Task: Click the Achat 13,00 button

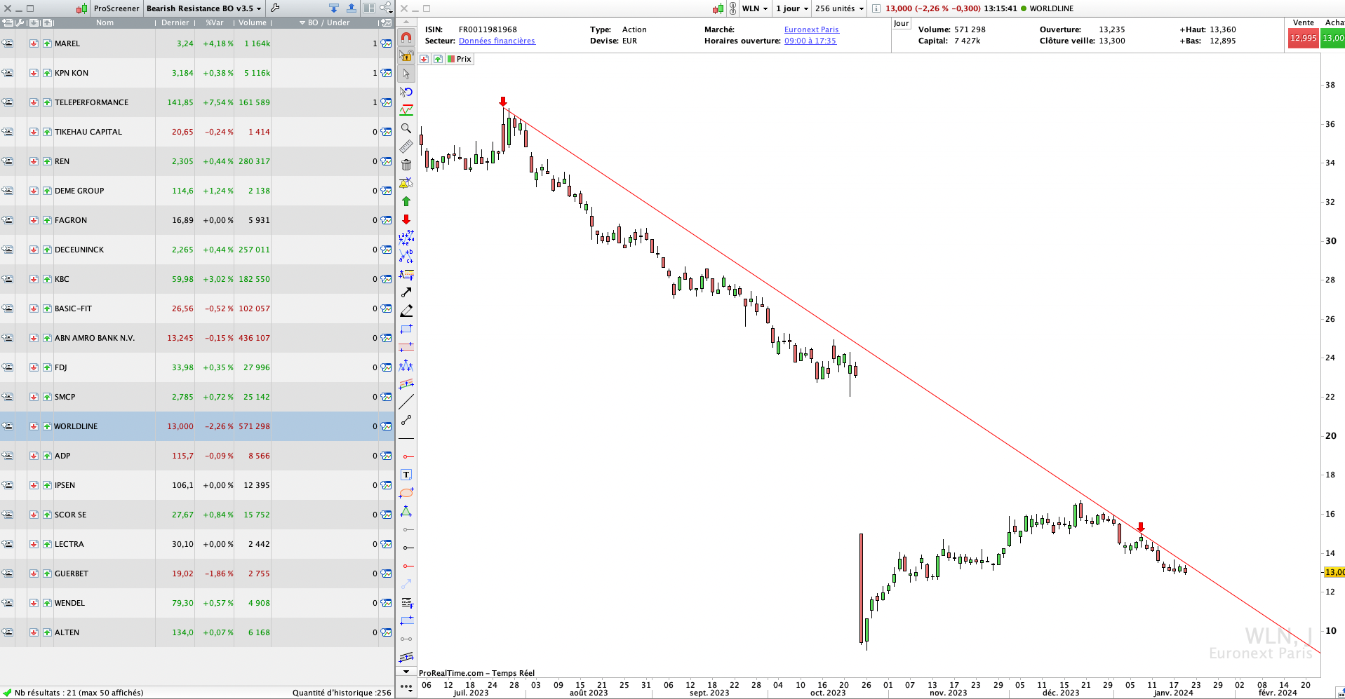Action: pos(1333,39)
